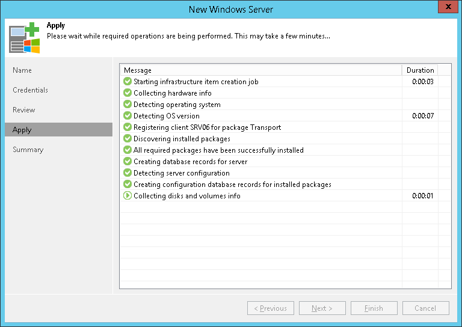Viewport: 462px width, 327px height.
Task: Click the Next button
Action: click(x=322, y=308)
